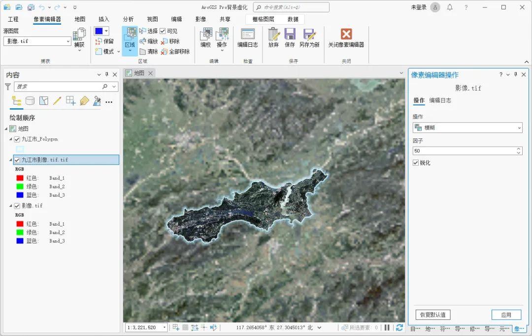Click the 应用 (Apply) button
The height and width of the screenshot is (336, 532).
[506, 315]
